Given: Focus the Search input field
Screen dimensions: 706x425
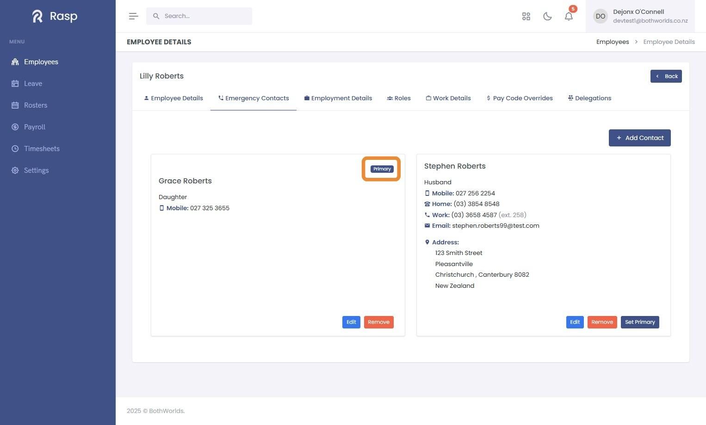Looking at the screenshot, I should (199, 16).
